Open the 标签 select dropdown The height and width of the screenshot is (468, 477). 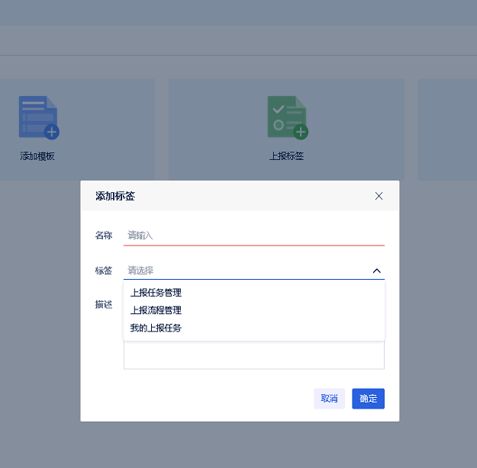tap(254, 270)
